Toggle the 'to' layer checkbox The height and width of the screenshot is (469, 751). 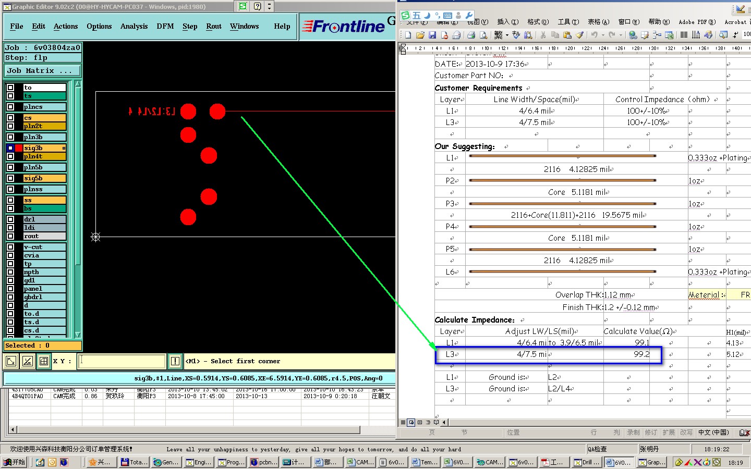pyautogui.click(x=10, y=88)
